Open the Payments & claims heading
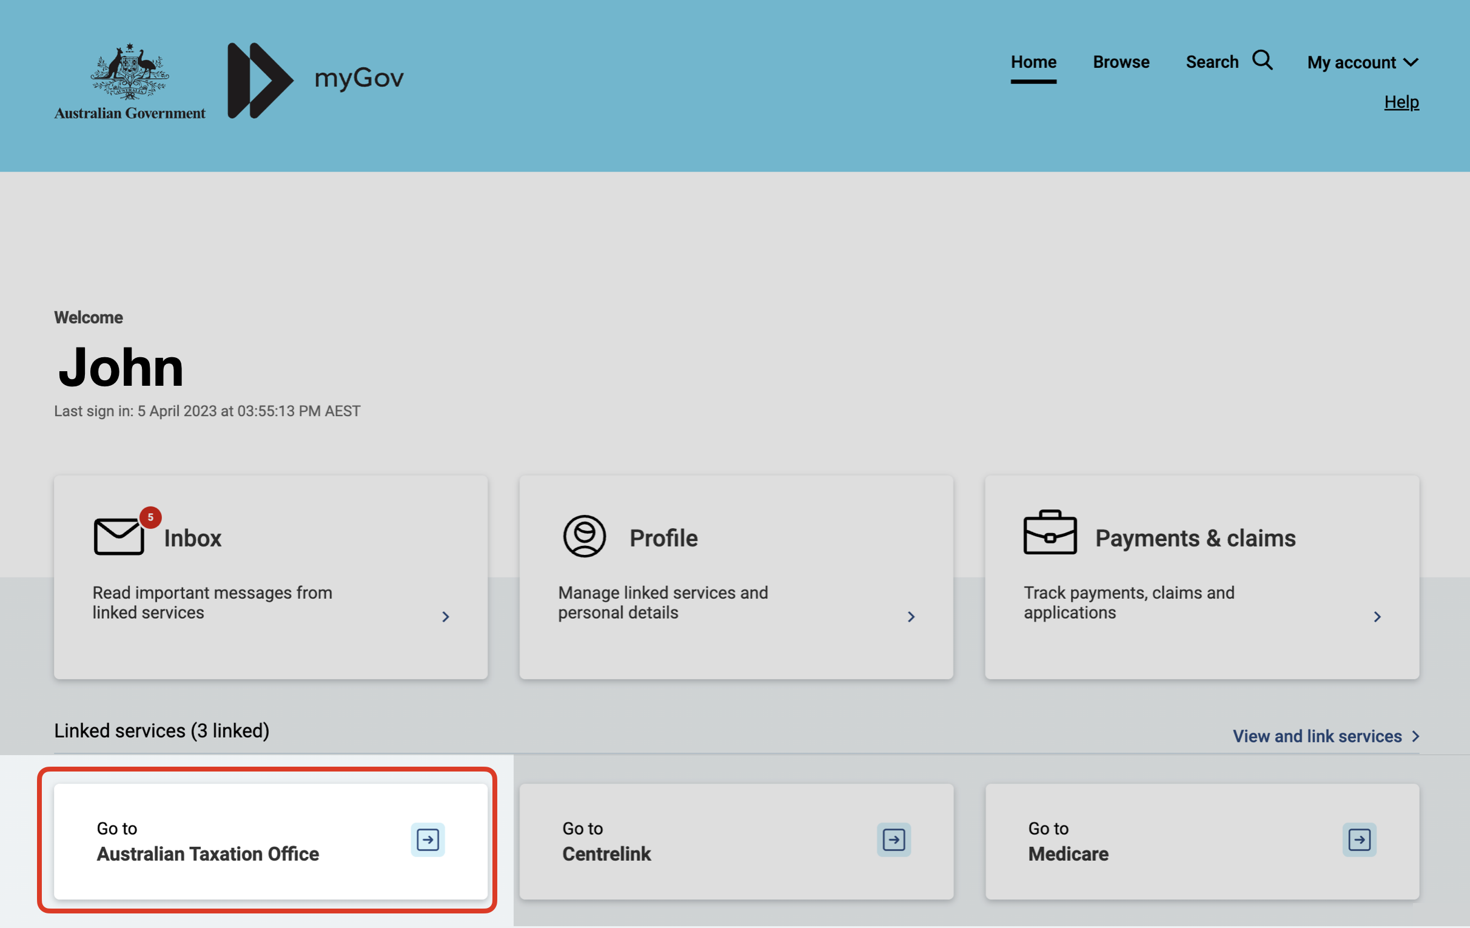Viewport: 1470px width, 928px height. point(1195,538)
